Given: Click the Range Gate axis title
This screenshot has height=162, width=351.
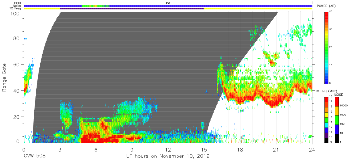Looking at the screenshot, I should [x=5, y=78].
